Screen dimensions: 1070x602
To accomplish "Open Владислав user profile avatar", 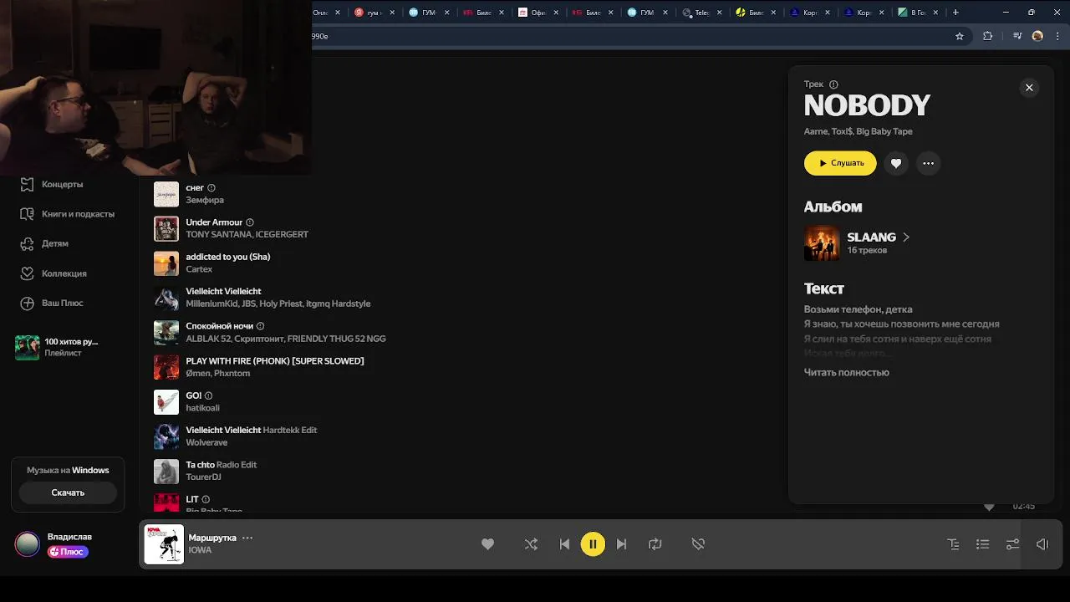I will (27, 544).
